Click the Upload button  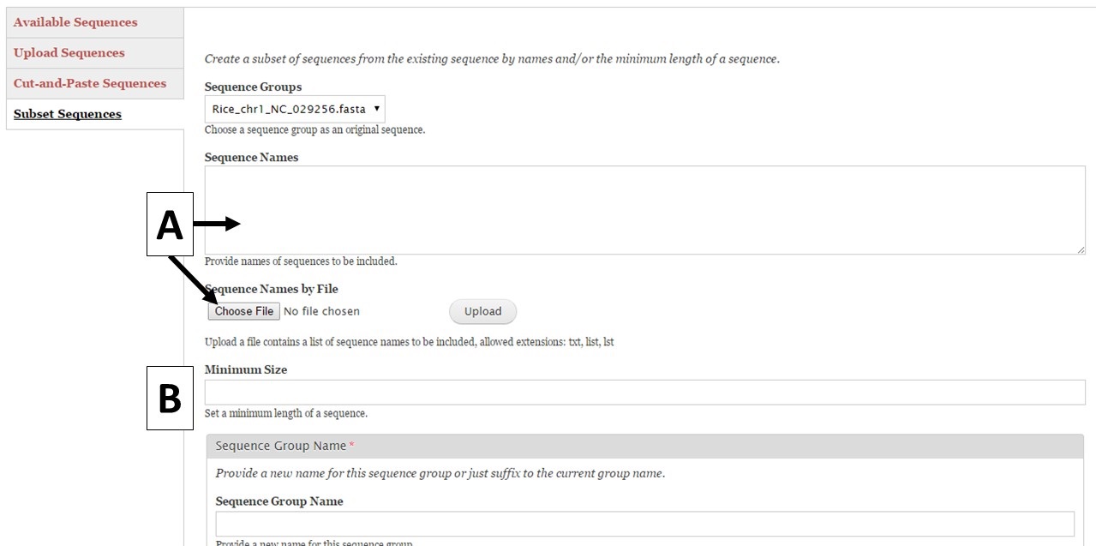(x=482, y=311)
